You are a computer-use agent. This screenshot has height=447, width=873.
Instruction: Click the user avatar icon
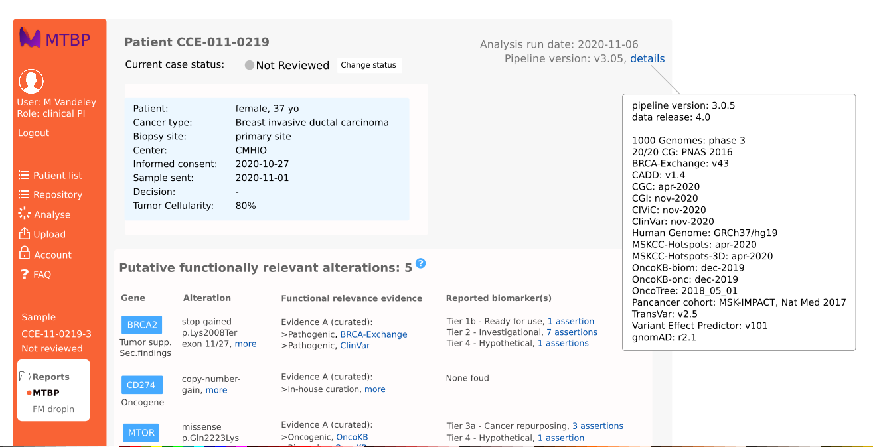[x=31, y=82]
